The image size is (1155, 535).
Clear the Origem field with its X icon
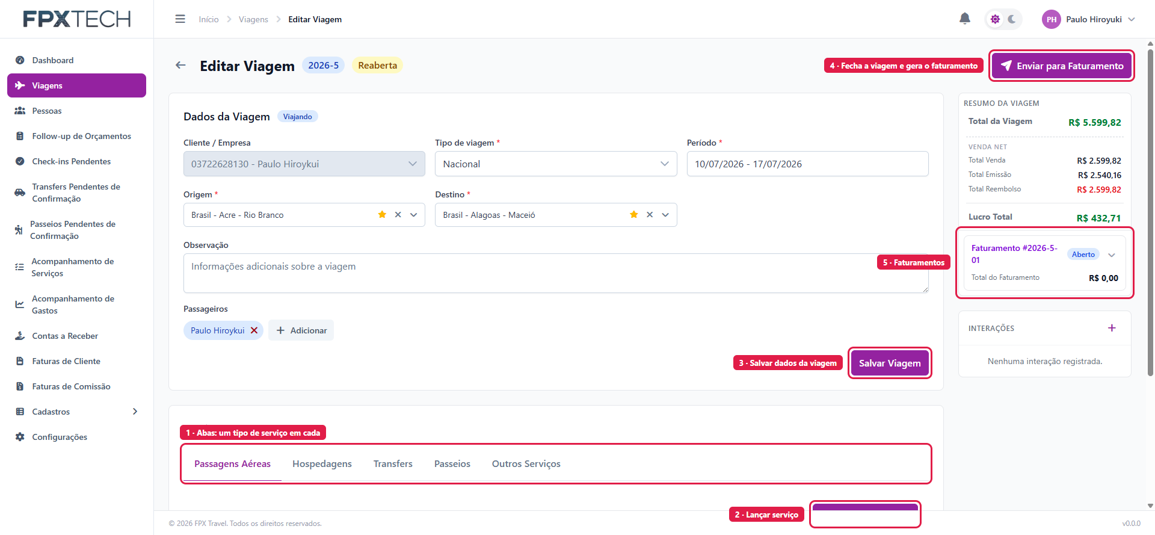[x=398, y=215]
